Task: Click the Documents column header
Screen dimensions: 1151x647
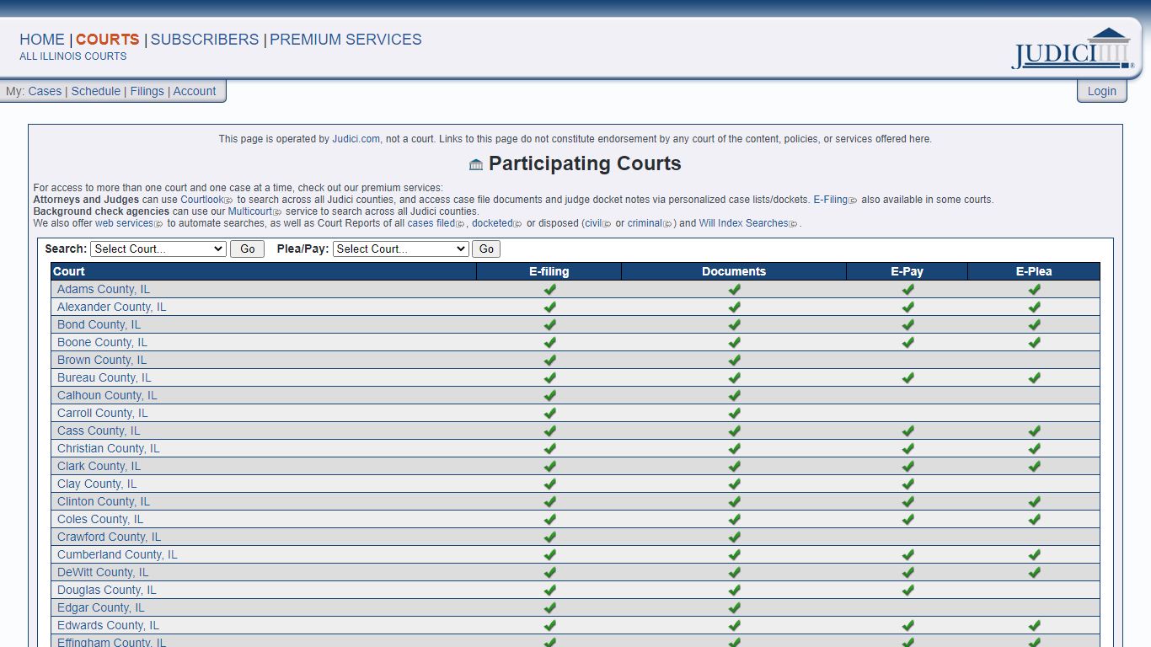Action: click(x=734, y=271)
